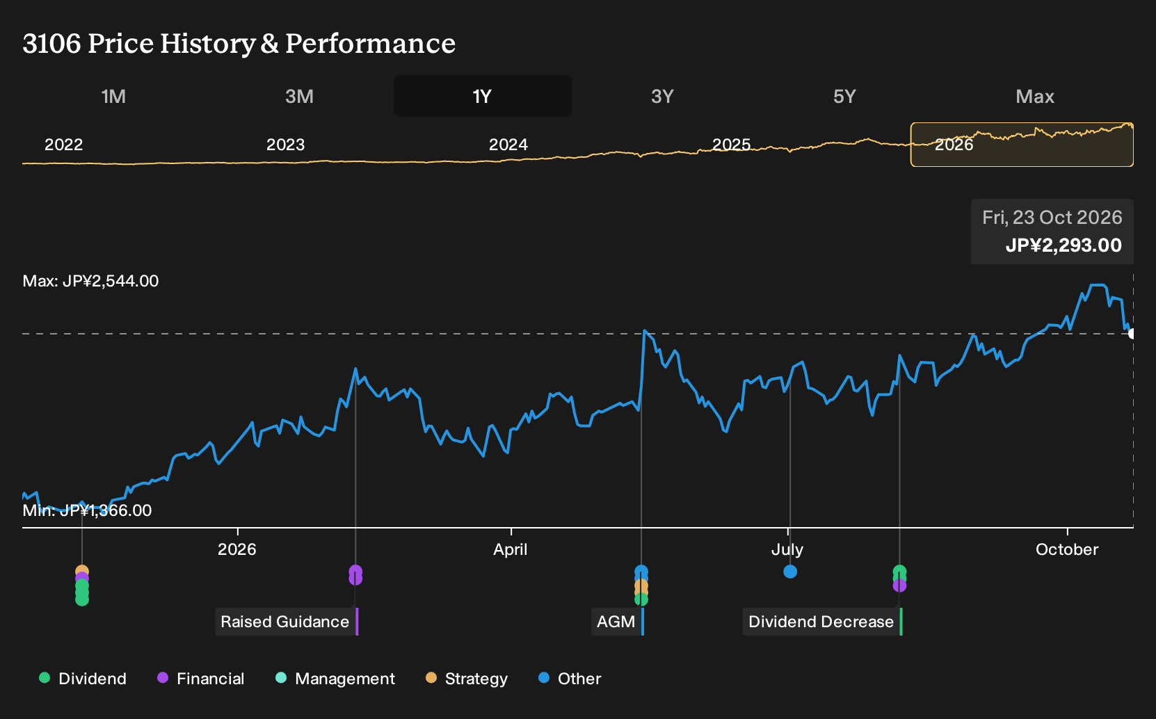Toggle the Management legend filter
This screenshot has width=1156, height=719.
coord(335,679)
